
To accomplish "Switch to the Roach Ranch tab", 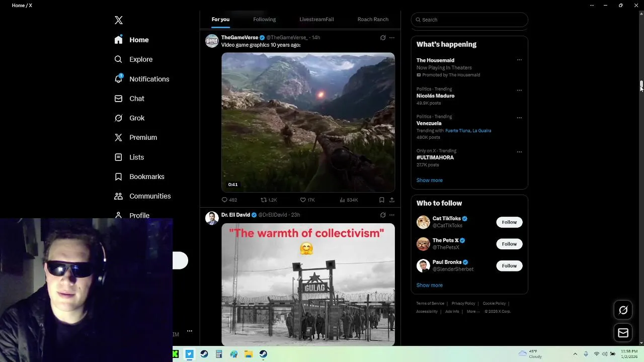I will pyautogui.click(x=373, y=19).
